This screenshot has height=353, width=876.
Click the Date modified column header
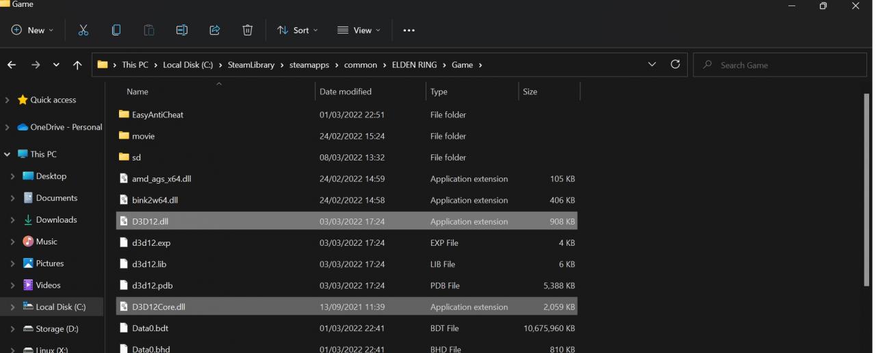(x=346, y=91)
